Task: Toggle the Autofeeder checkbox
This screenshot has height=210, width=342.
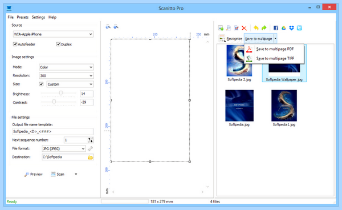Action: point(15,44)
